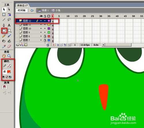The height and width of the screenshot is (128, 144).
Task: Select the Eraser tool
Action: (9, 46)
